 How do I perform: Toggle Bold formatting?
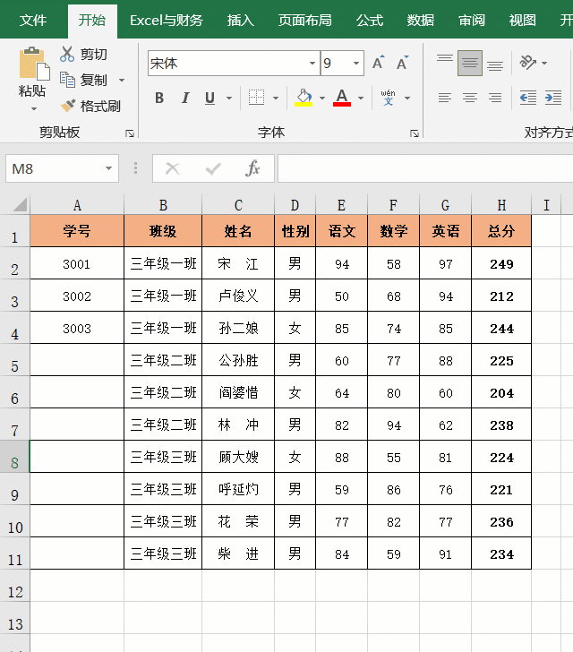coord(159,98)
